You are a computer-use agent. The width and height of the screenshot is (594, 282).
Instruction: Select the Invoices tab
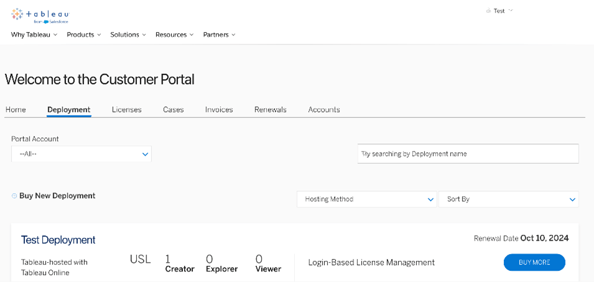click(x=219, y=110)
